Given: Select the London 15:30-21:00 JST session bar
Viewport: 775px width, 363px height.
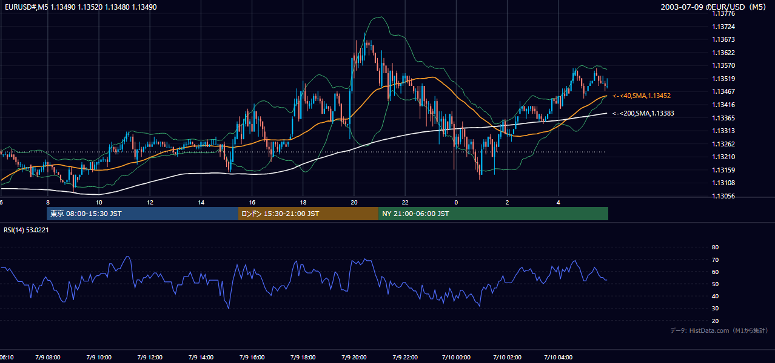Looking at the screenshot, I should 308,214.
